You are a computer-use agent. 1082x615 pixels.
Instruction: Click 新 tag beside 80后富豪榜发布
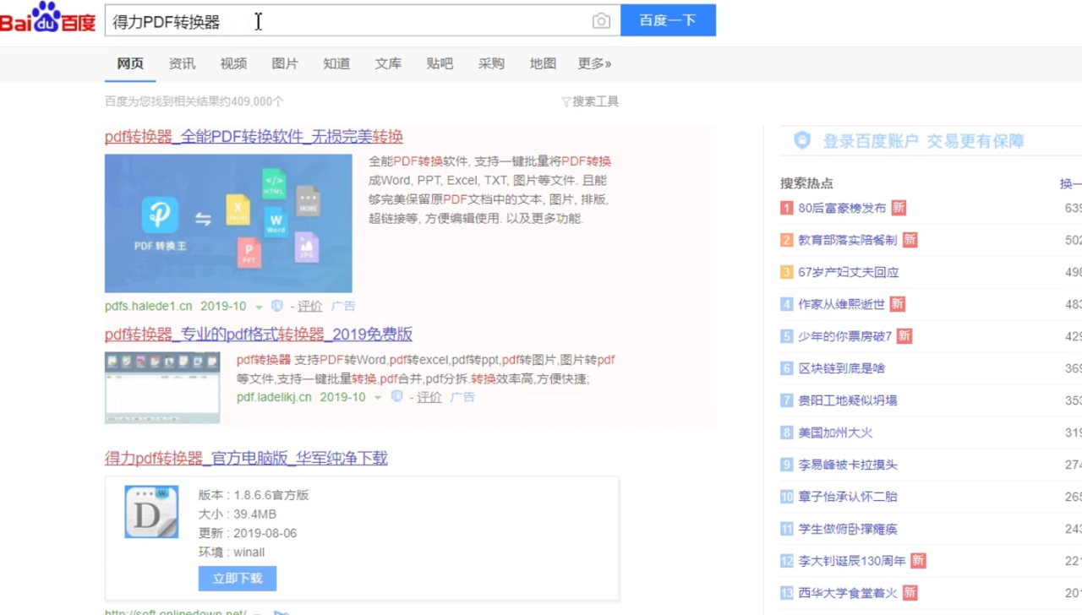tap(899, 208)
